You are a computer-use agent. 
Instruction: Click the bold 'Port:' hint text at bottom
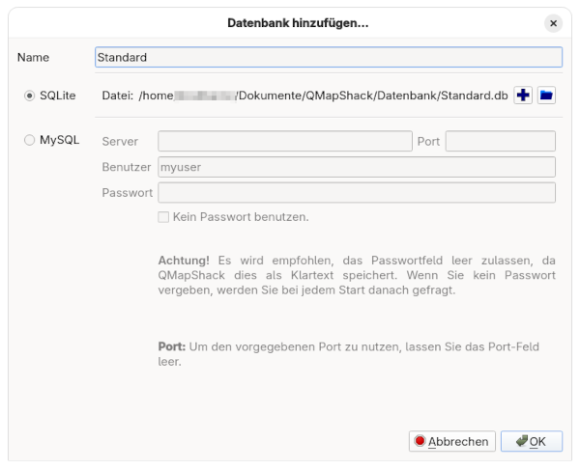tap(173, 347)
